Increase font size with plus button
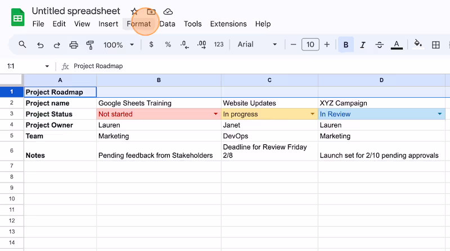 (x=327, y=45)
